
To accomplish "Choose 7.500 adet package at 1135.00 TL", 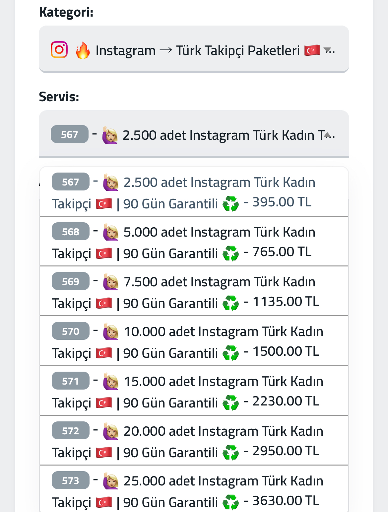I will tap(194, 291).
